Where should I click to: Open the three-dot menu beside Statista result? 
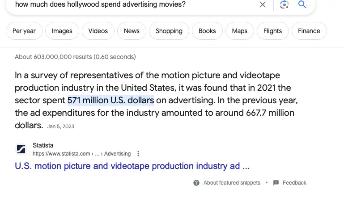tap(138, 154)
